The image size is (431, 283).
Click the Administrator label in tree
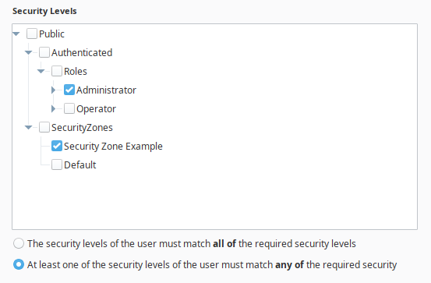106,90
